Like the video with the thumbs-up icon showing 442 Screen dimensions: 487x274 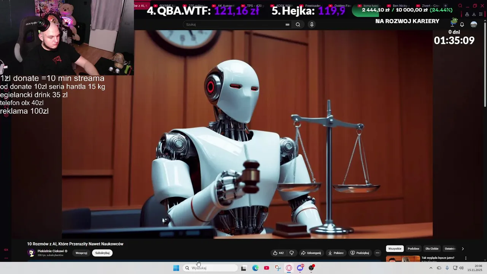click(x=279, y=253)
